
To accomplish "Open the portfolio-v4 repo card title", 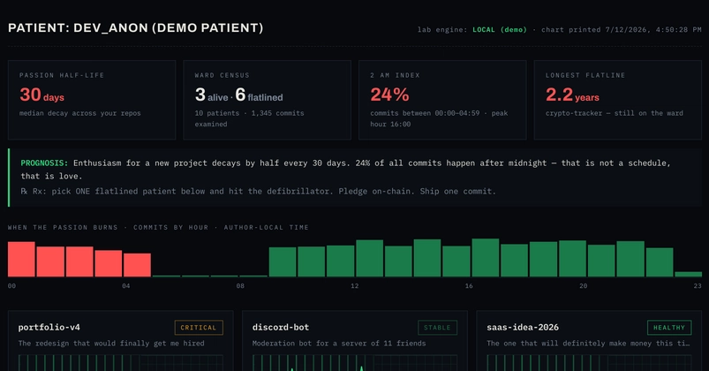I will pyautogui.click(x=49, y=327).
